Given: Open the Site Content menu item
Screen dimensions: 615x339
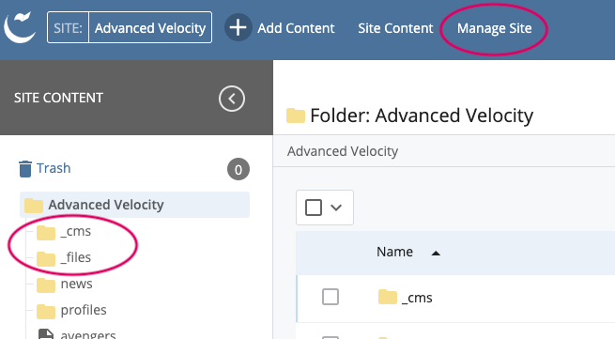Looking at the screenshot, I should [395, 28].
